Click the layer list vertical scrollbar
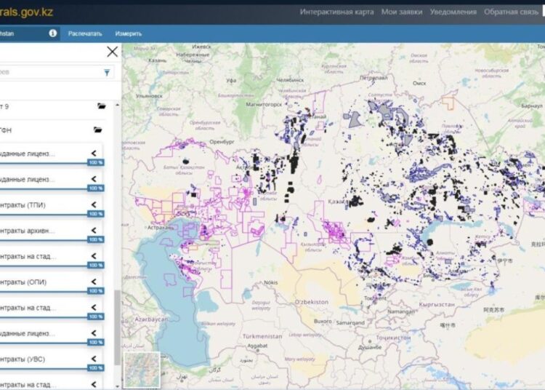The image size is (545, 390). 117,327
